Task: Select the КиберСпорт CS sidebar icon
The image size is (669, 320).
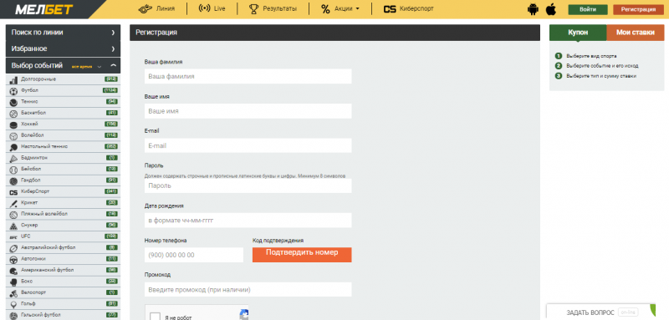Action: pos(13,192)
